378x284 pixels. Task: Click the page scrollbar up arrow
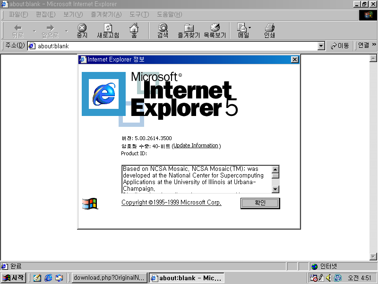[x=373, y=58]
